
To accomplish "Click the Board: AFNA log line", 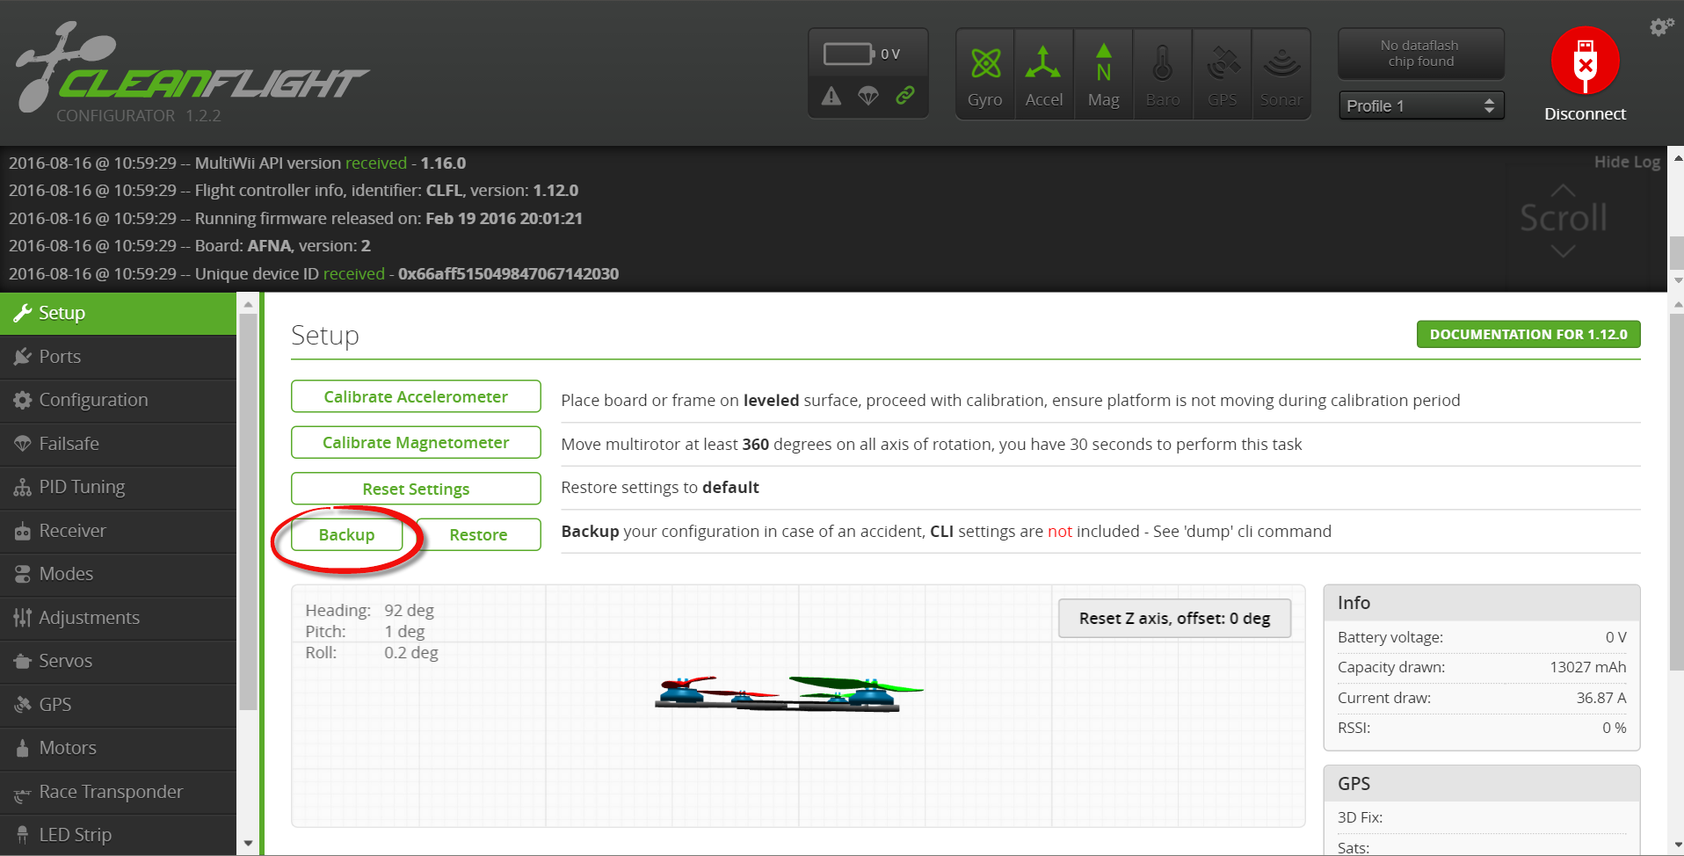I will 190,245.
